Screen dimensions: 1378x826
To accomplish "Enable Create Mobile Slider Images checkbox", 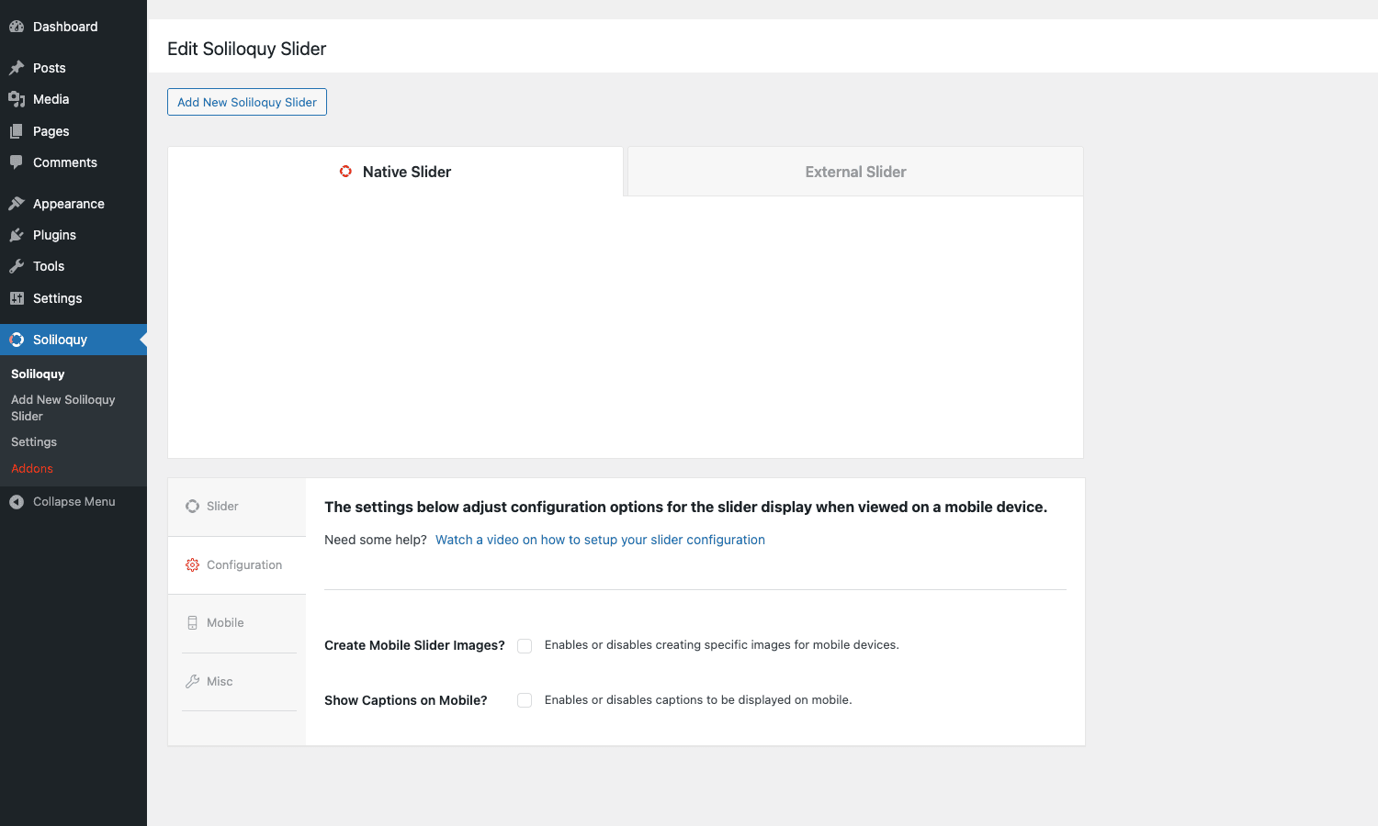I will [x=525, y=645].
